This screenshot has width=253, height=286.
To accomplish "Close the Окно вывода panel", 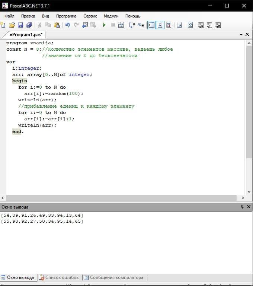I will 249,207.
